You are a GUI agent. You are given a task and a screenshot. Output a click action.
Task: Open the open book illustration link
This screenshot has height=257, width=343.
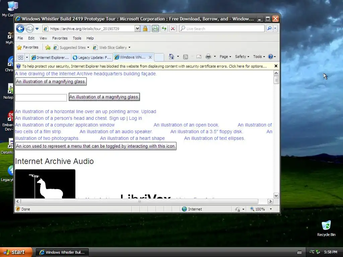click(186, 125)
